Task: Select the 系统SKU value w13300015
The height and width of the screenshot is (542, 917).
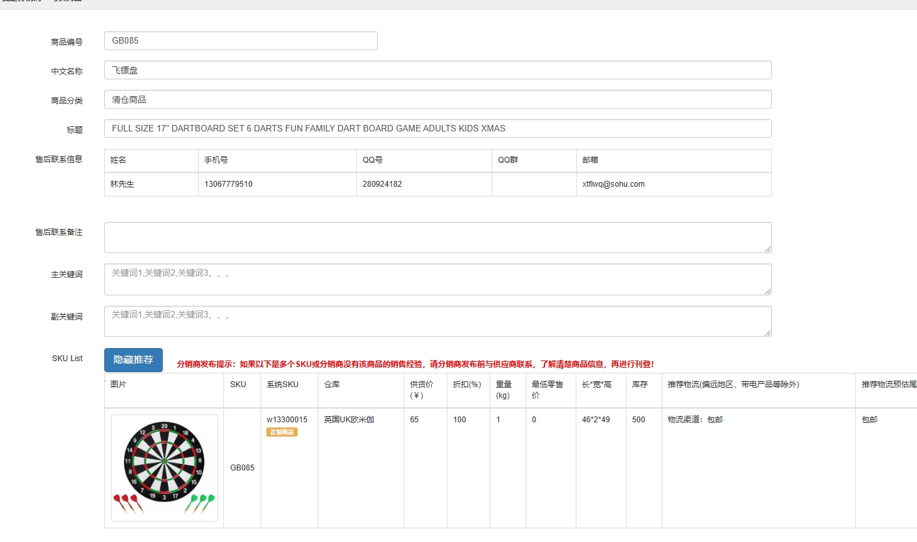Action: point(289,419)
